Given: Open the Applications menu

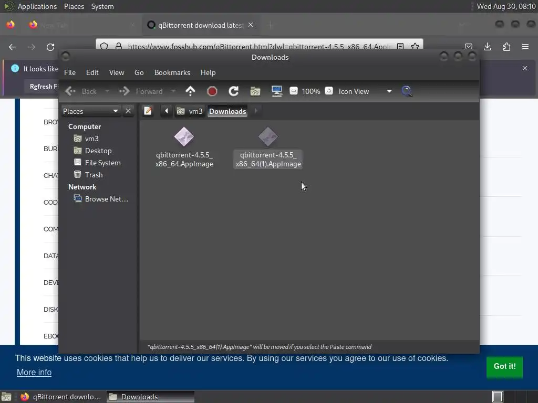Looking at the screenshot, I should (x=37, y=6).
